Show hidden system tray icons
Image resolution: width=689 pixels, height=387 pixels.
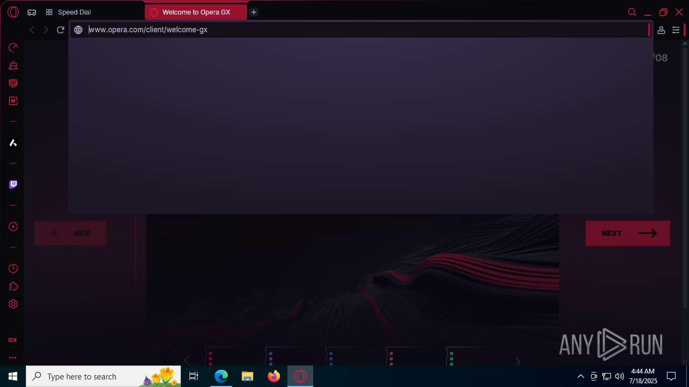click(580, 376)
